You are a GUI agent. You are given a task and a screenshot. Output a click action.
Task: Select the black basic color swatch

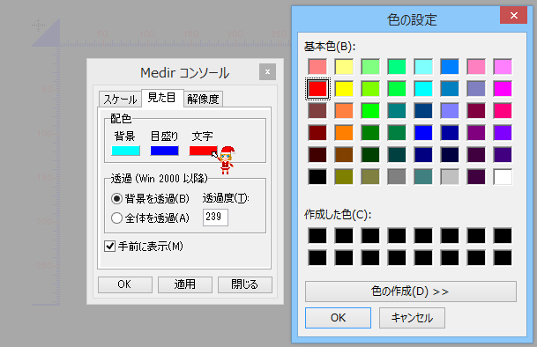317,177
